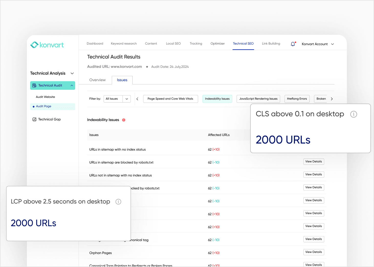Open the Keyword research navigation item
The width and height of the screenshot is (374, 267).
124,43
